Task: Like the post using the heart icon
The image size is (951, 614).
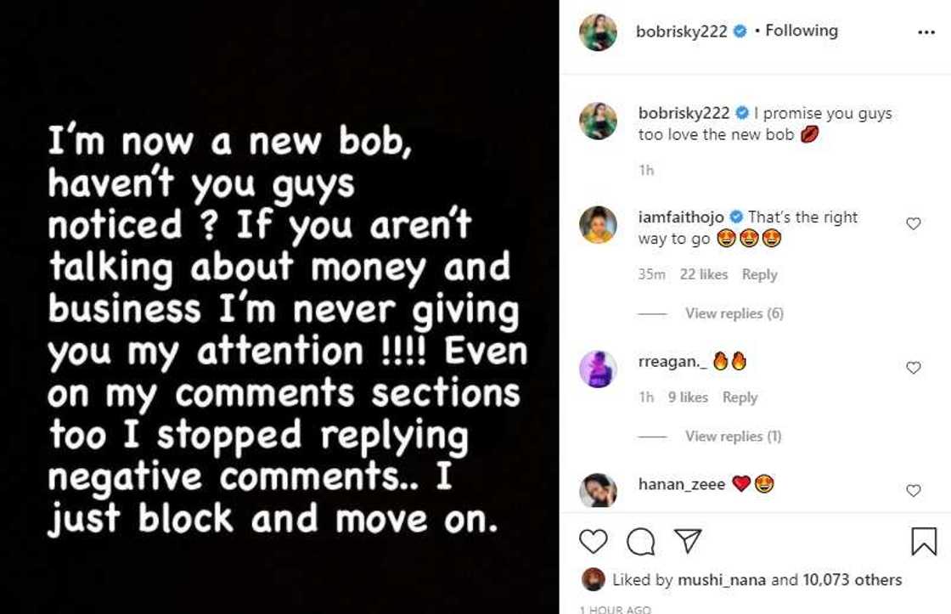Action: (x=594, y=538)
